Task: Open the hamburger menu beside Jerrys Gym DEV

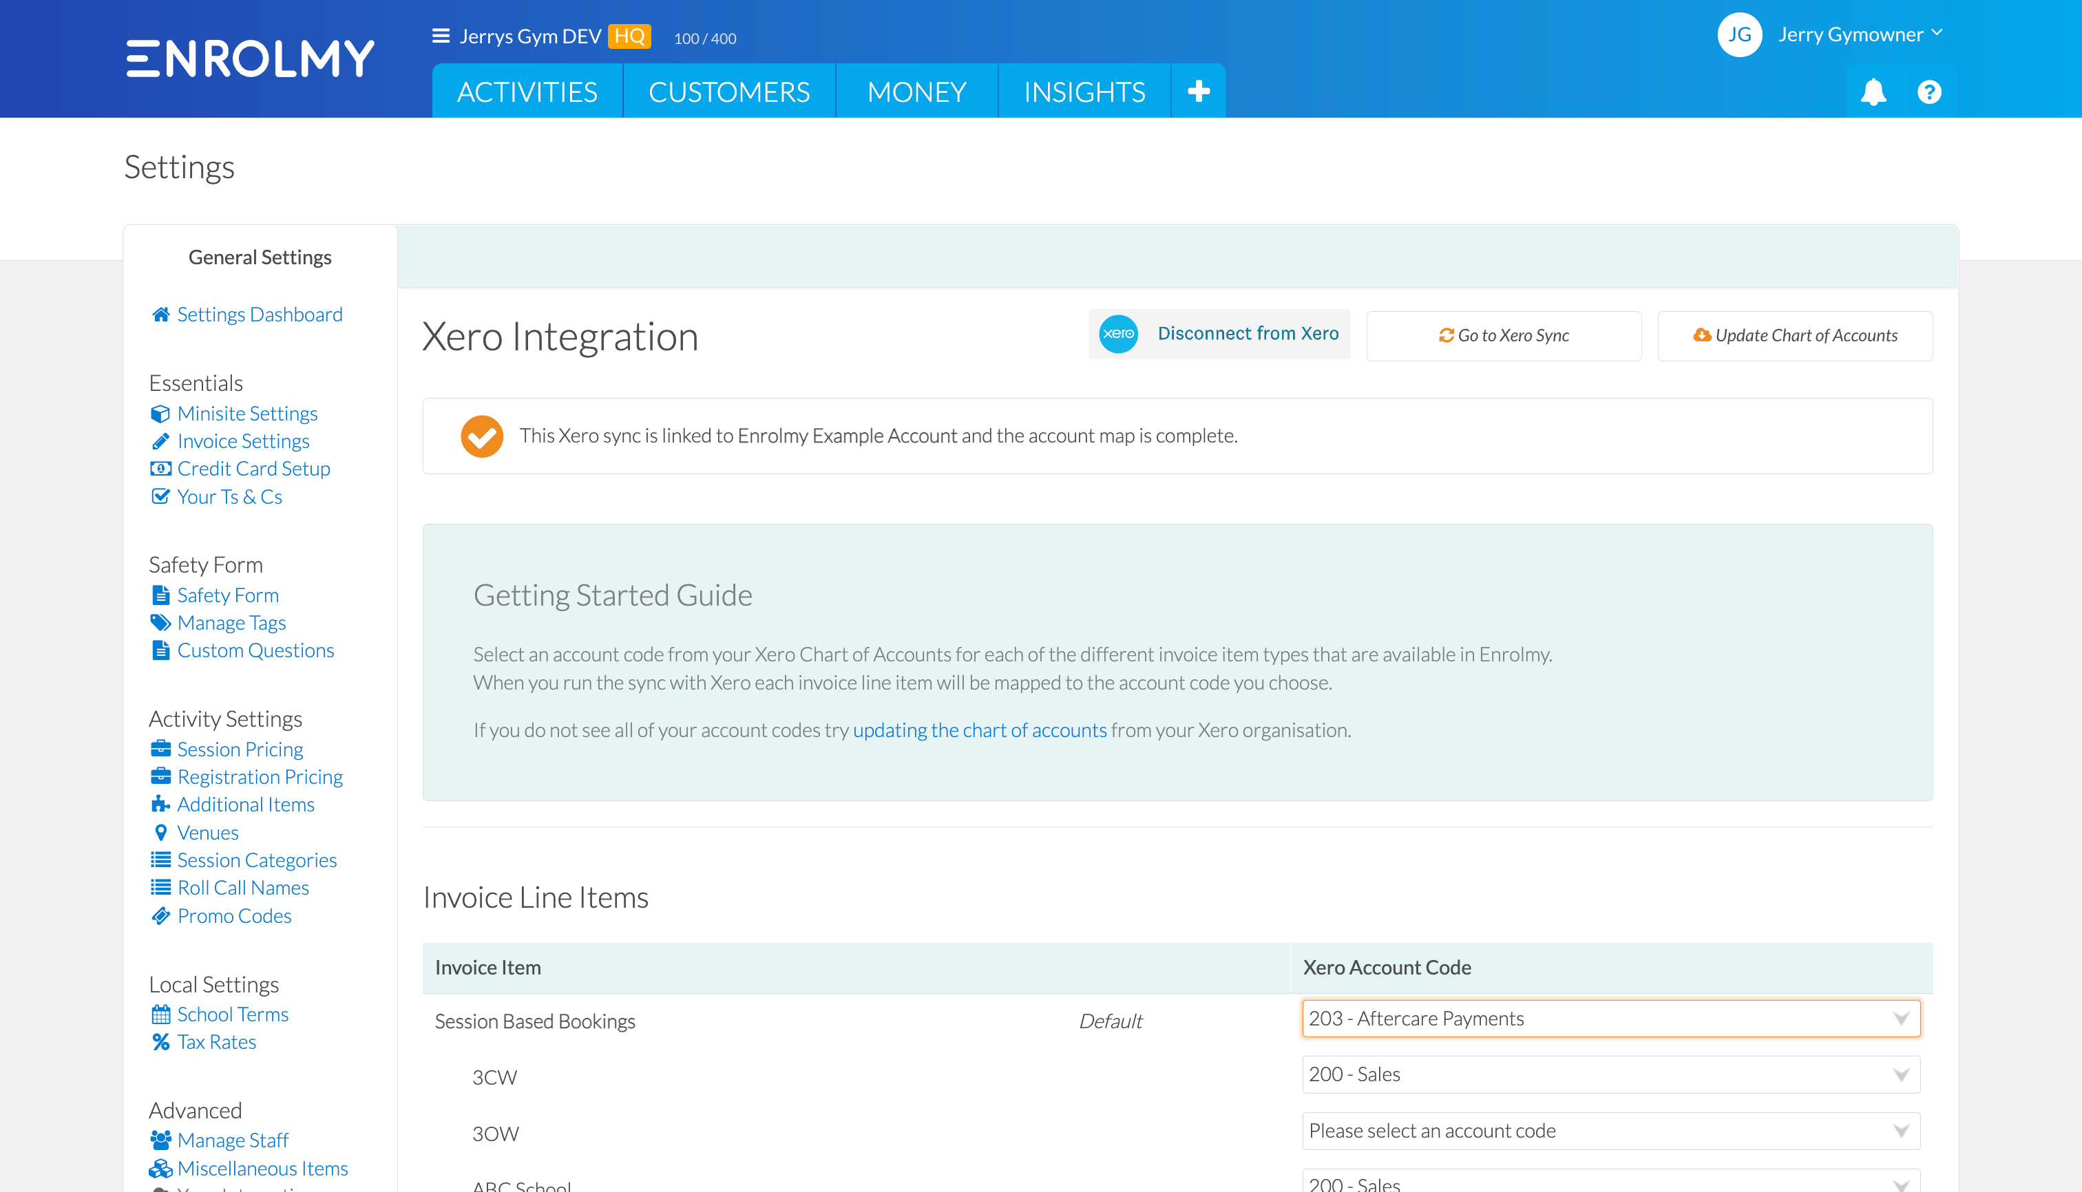Action: (x=441, y=36)
